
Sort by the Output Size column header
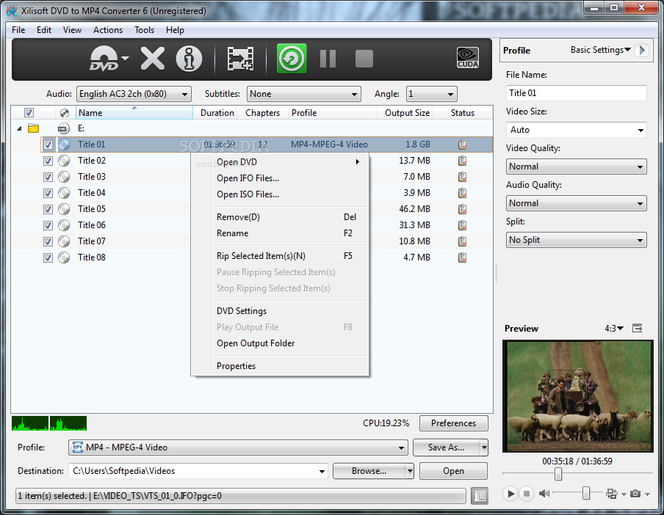point(407,113)
